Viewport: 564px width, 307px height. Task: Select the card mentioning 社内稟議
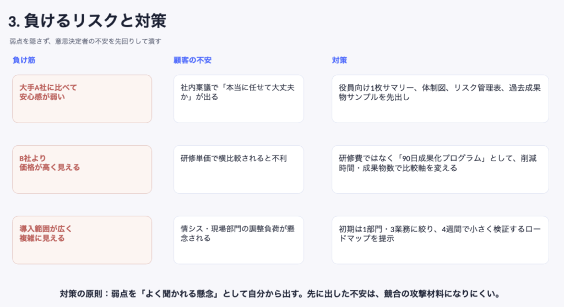238,98
